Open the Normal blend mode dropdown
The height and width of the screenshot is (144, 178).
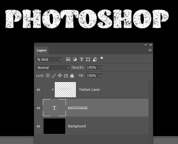tap(52, 68)
